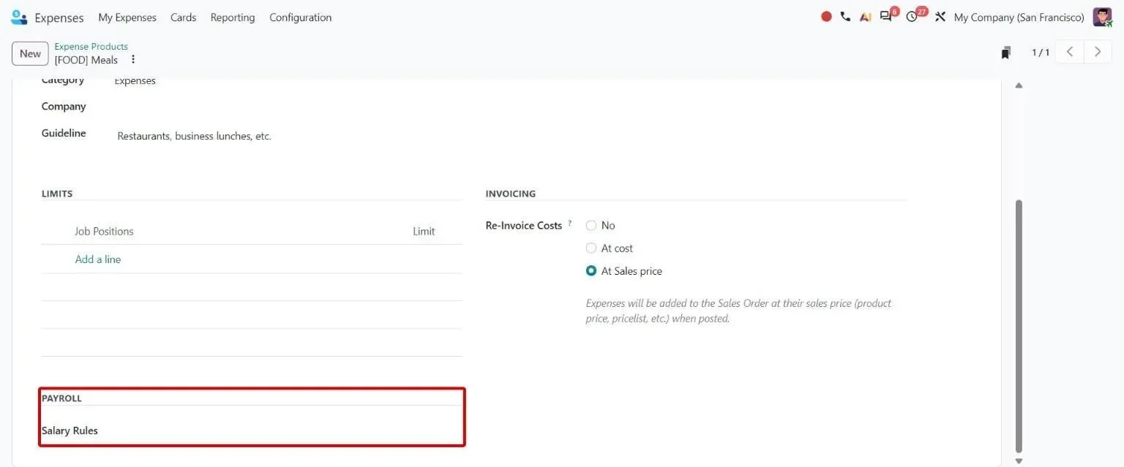1124x467 pixels.
Task: Open the actions menu beside [FOOD] Meals
Action: (133, 60)
